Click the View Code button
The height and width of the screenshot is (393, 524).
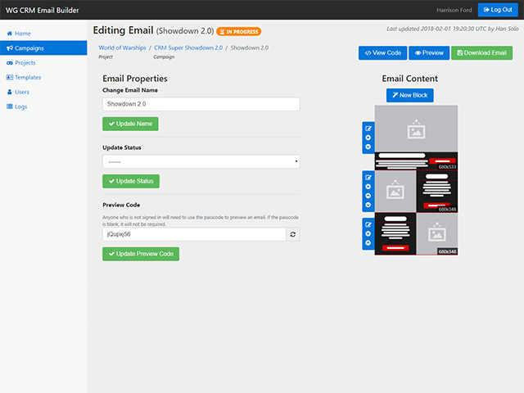pyautogui.click(x=382, y=53)
